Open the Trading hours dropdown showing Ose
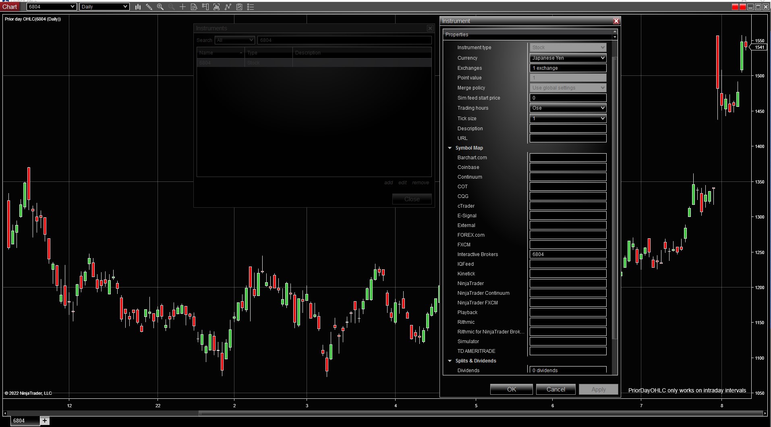This screenshot has height=427, width=771. tap(568, 108)
